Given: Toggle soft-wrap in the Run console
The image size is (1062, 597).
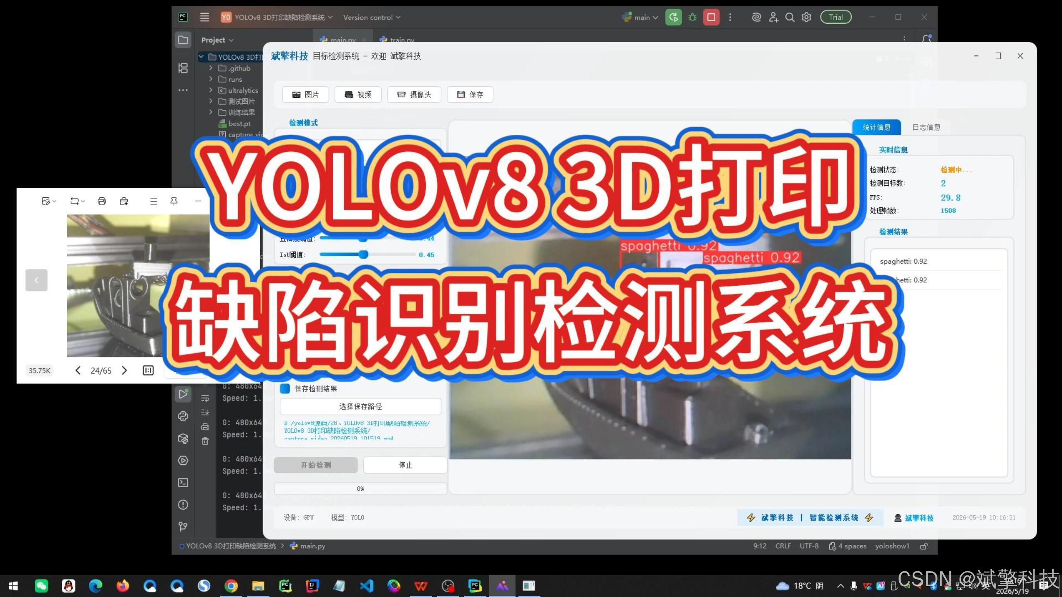Looking at the screenshot, I should click(x=205, y=398).
